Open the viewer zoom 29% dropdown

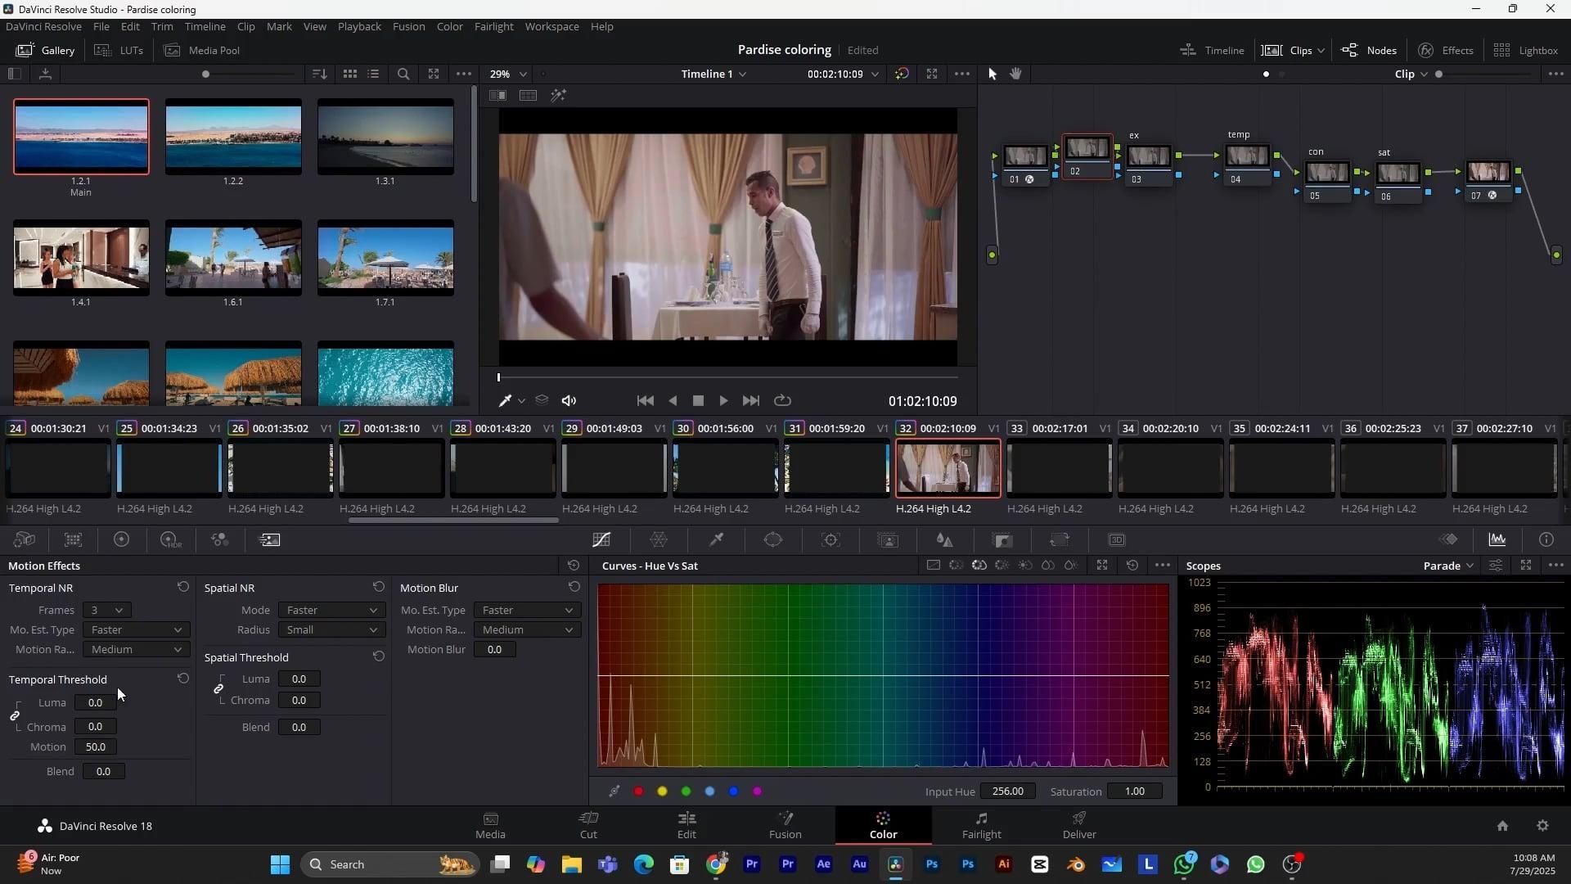(508, 74)
